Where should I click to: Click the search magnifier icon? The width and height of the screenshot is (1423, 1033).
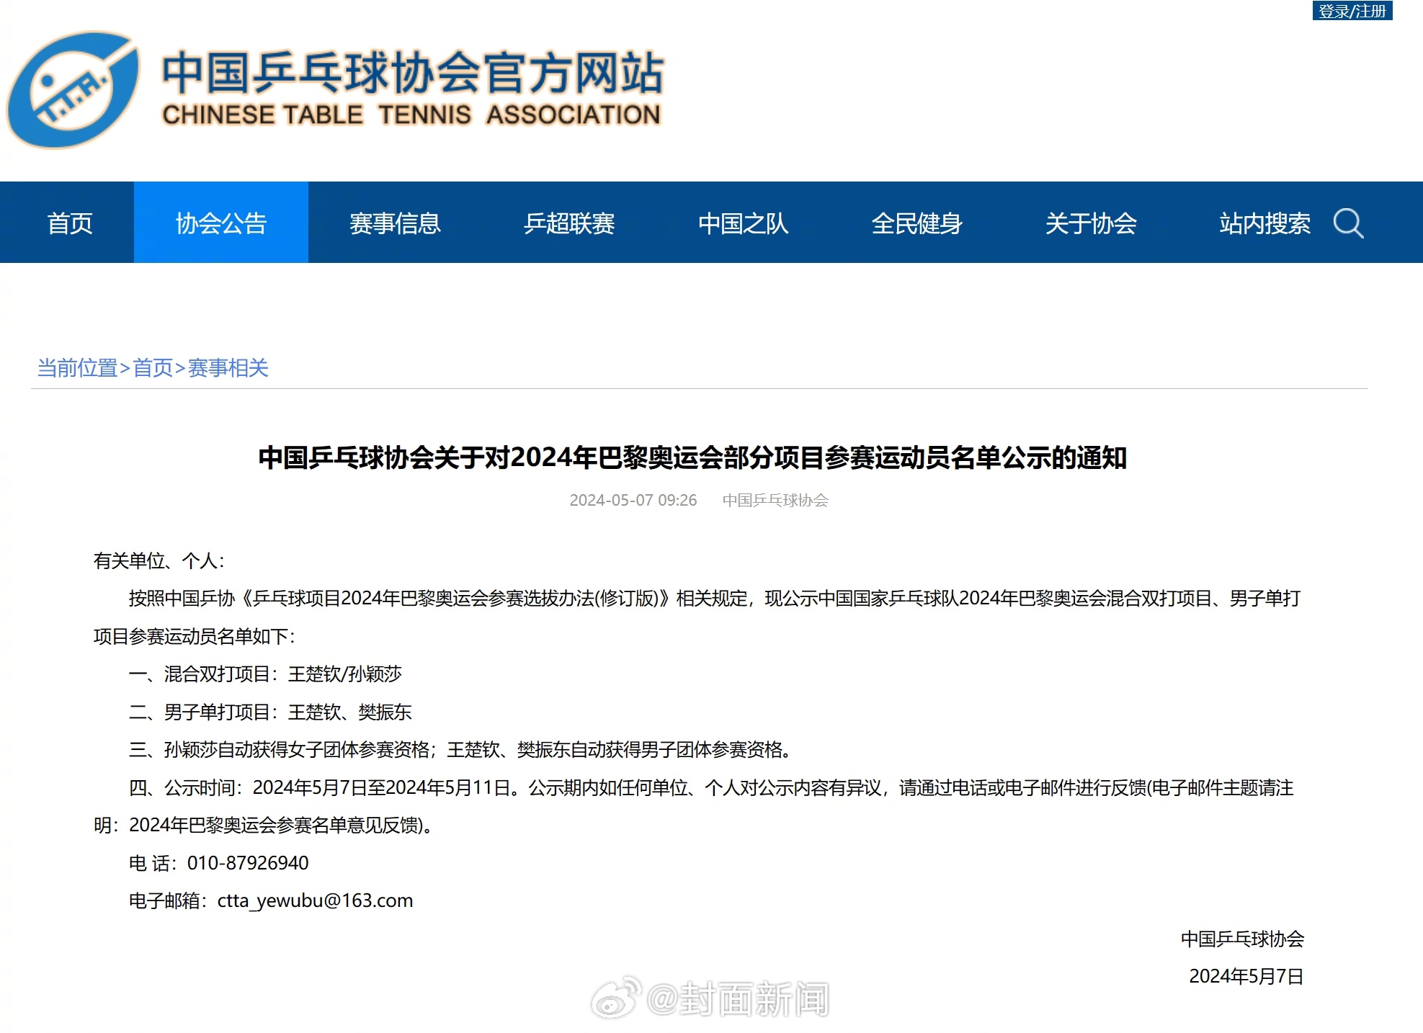pos(1350,223)
